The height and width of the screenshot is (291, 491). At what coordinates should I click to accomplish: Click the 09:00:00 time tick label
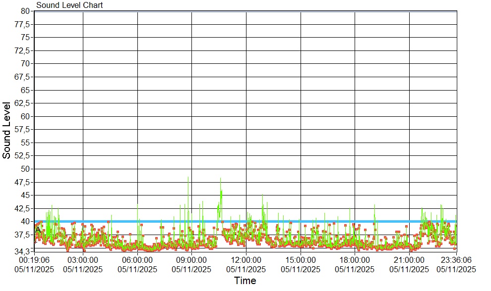(x=191, y=260)
